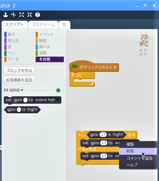Select the highlighted その他 category
The image size is (159, 181).
pos(50,59)
